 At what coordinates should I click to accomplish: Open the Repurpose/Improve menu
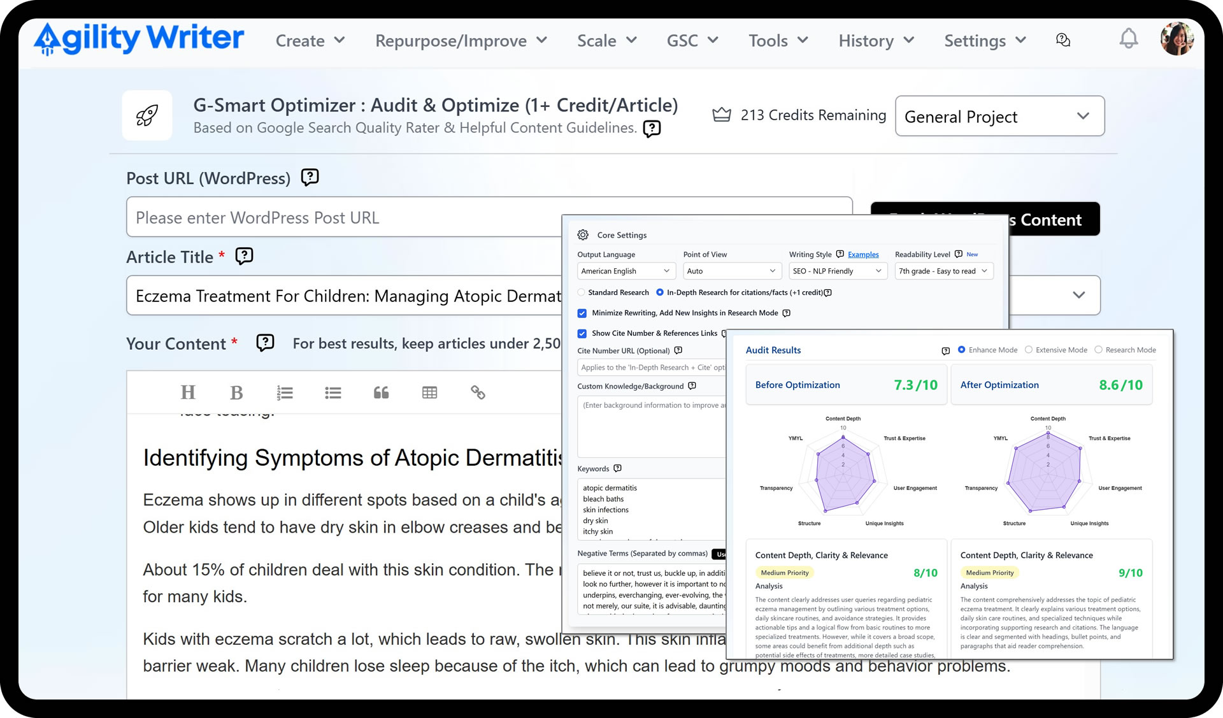461,41
